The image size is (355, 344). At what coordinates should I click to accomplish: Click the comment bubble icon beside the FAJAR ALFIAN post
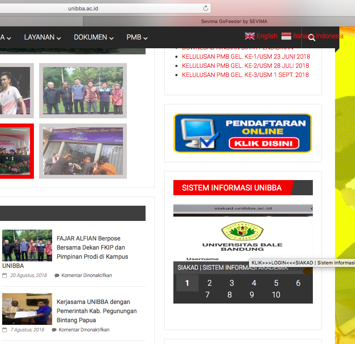tap(57, 276)
